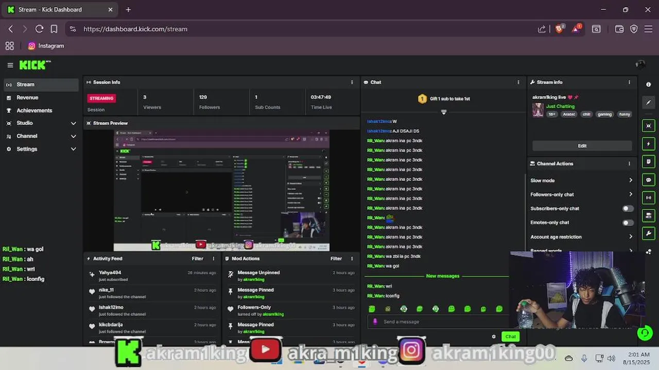Open the Activity Feed three-dot menu
659x370 pixels.
(x=213, y=258)
